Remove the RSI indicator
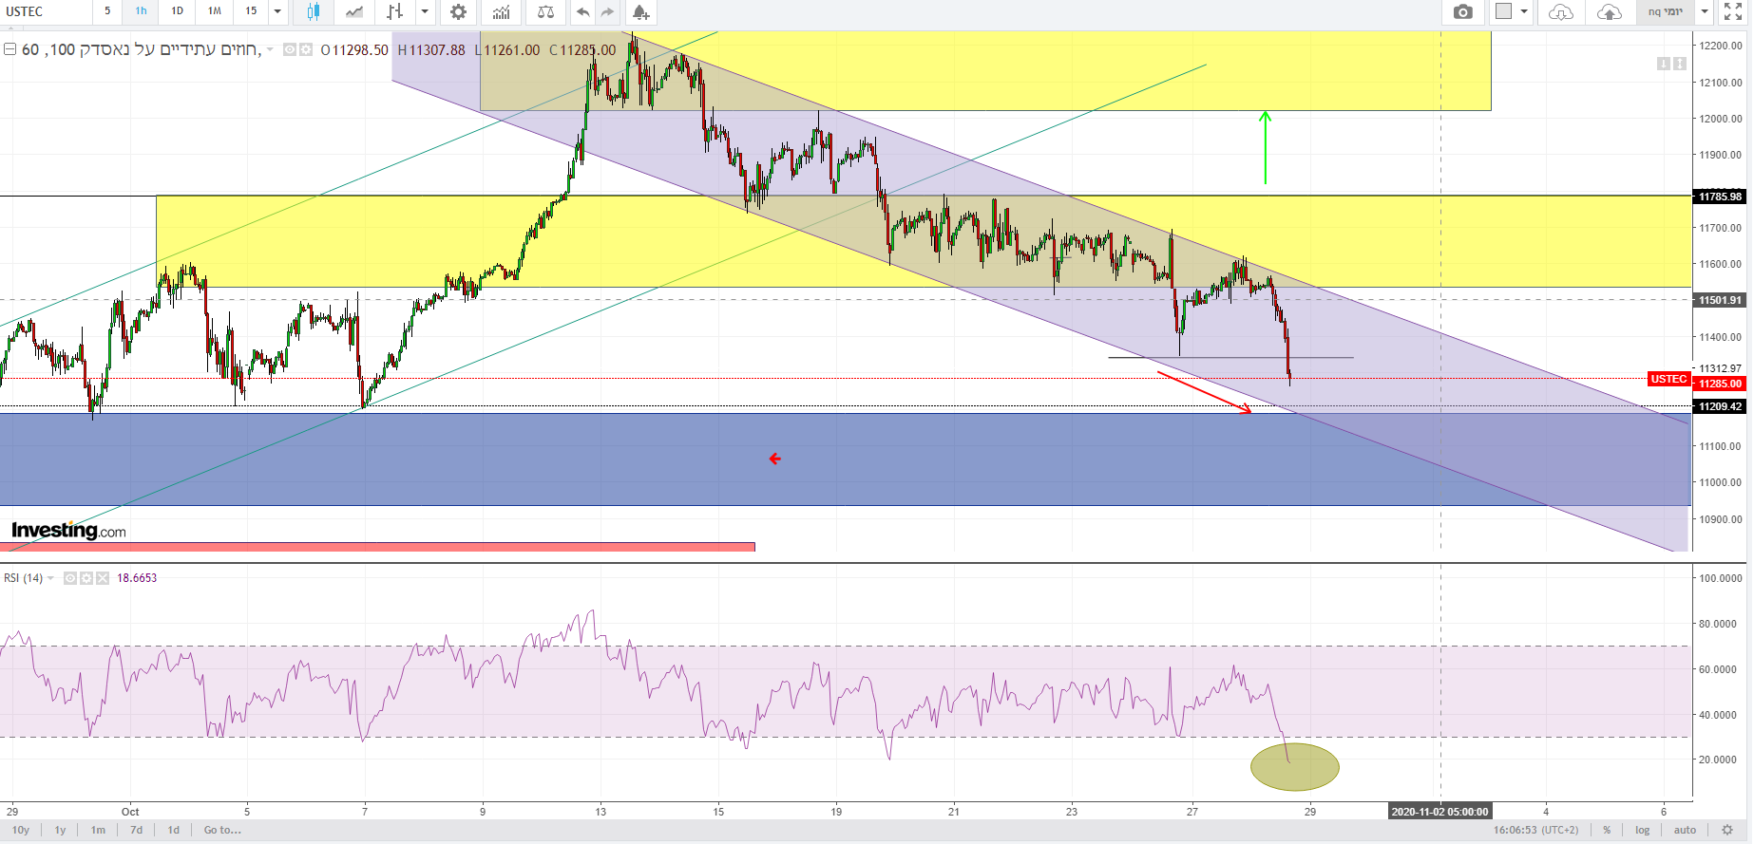This screenshot has height=844, width=1754. [103, 578]
